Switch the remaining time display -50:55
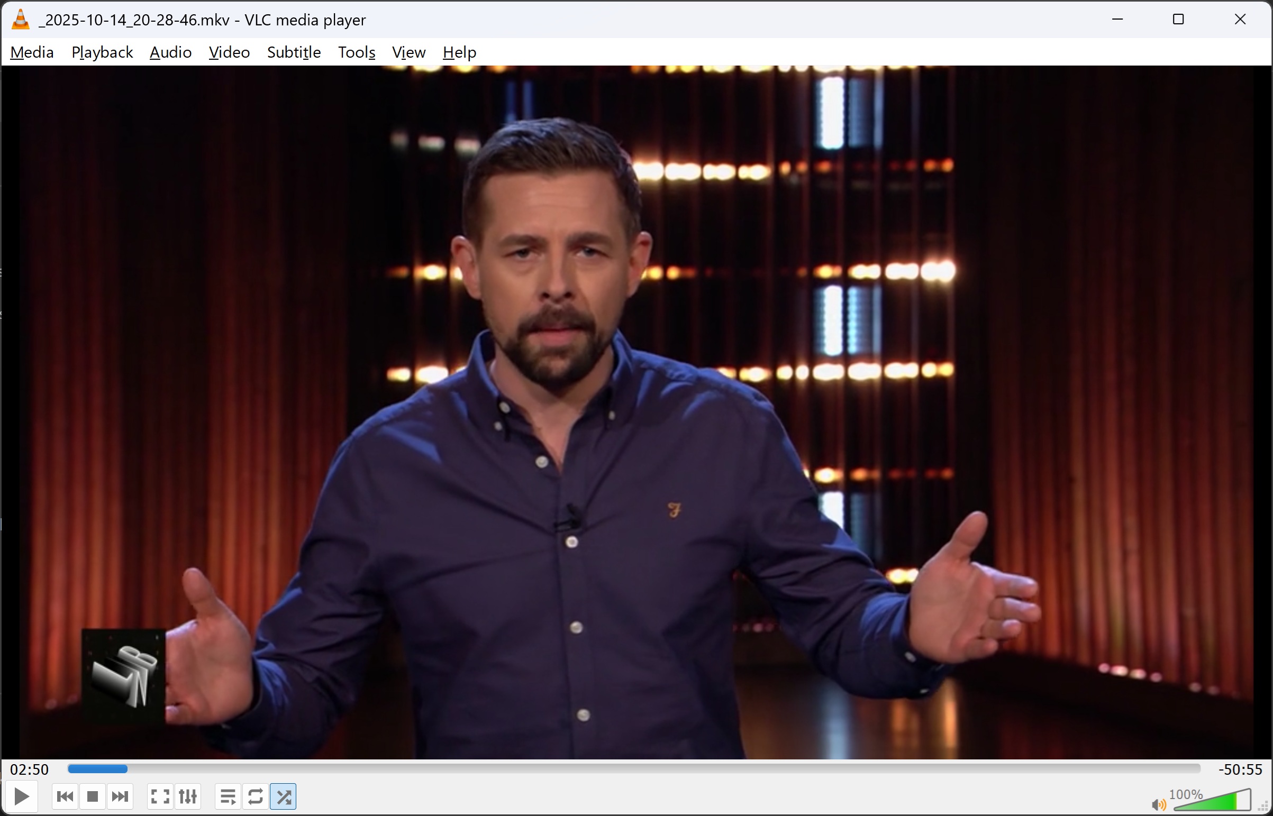Image resolution: width=1273 pixels, height=816 pixels. coord(1240,769)
